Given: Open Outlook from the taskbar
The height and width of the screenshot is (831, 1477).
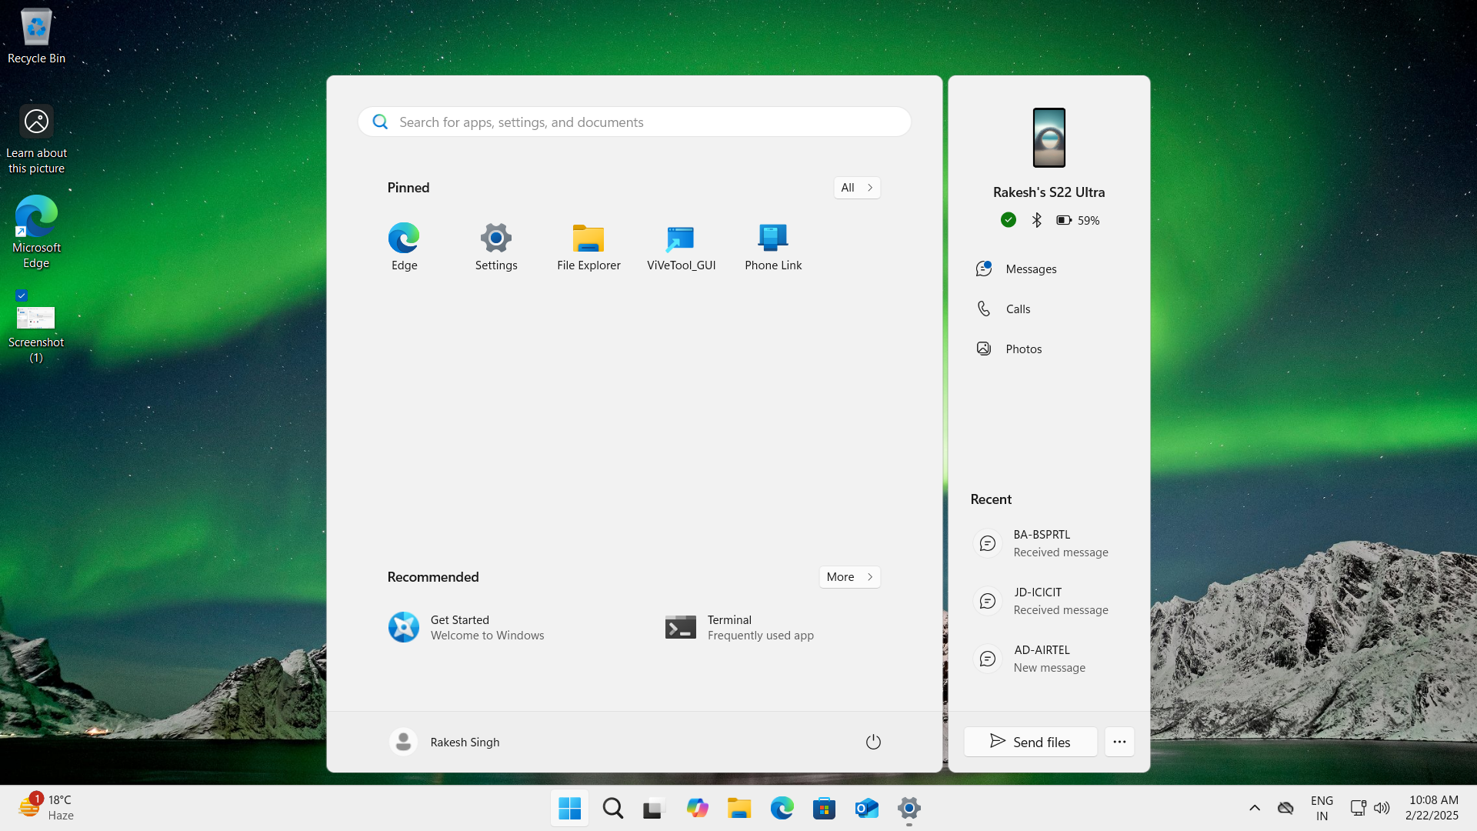Looking at the screenshot, I should [x=866, y=809].
